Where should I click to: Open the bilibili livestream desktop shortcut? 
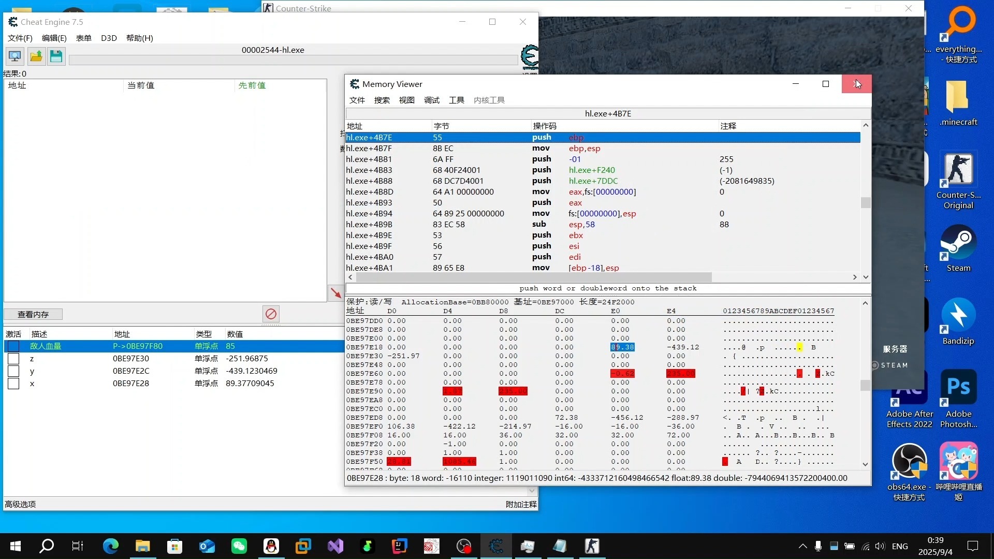[x=958, y=472]
